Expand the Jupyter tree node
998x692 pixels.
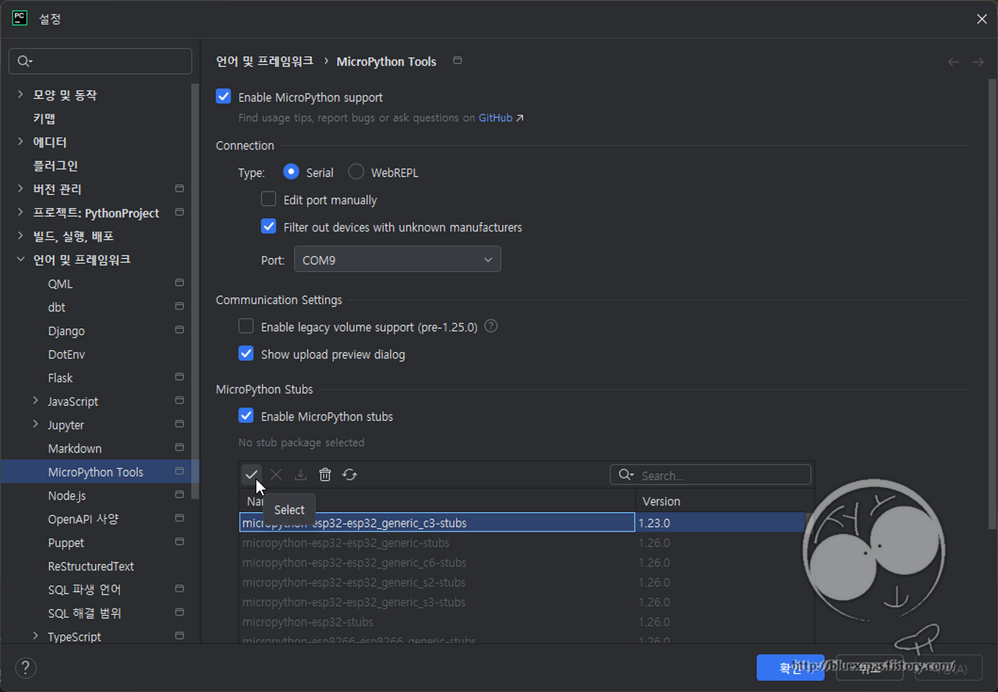pos(36,425)
